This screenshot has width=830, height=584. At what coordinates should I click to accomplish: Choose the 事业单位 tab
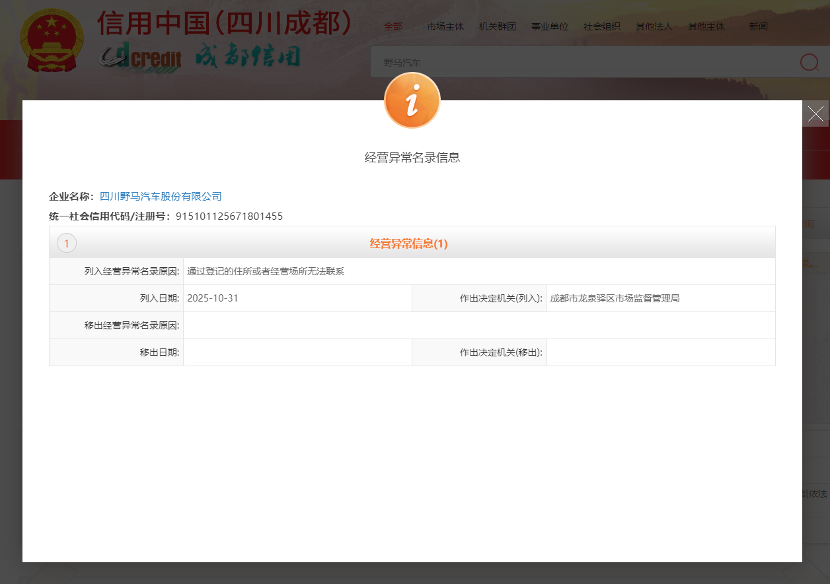pyautogui.click(x=550, y=26)
